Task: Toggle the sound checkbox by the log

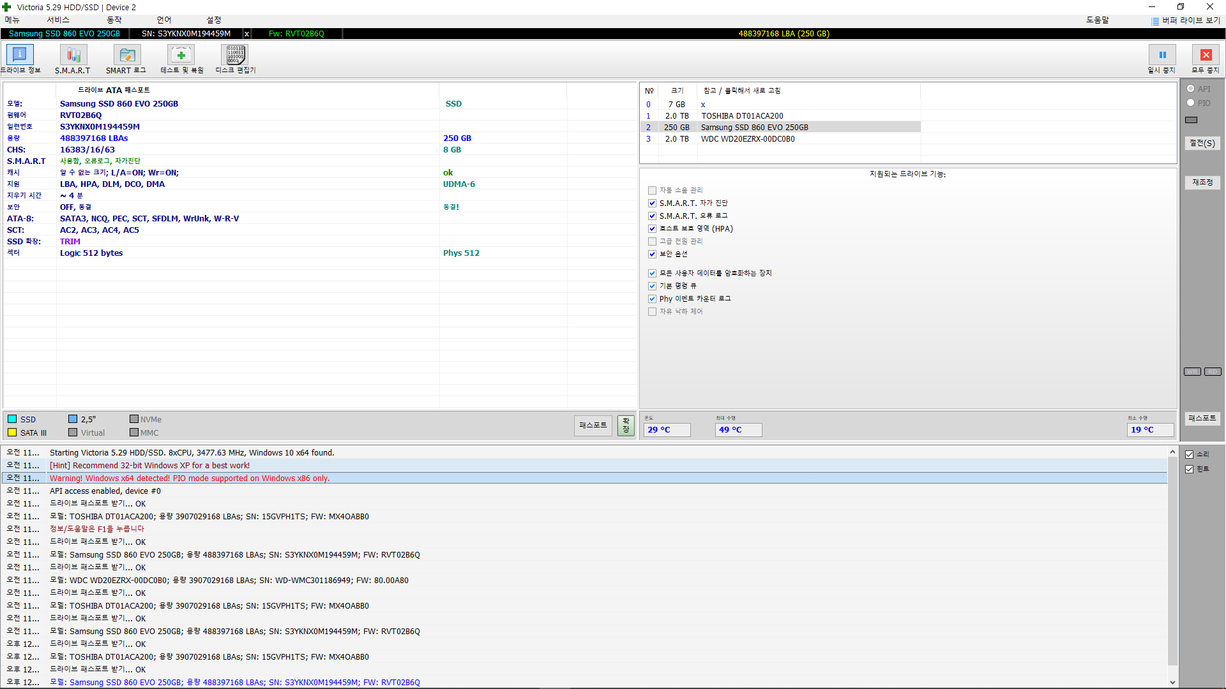Action: pyautogui.click(x=1189, y=455)
